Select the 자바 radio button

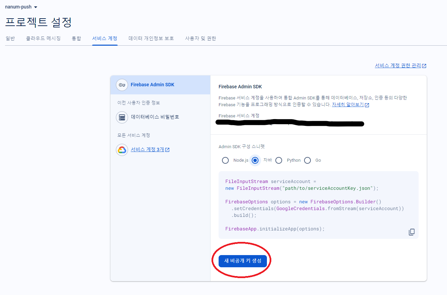[255, 160]
